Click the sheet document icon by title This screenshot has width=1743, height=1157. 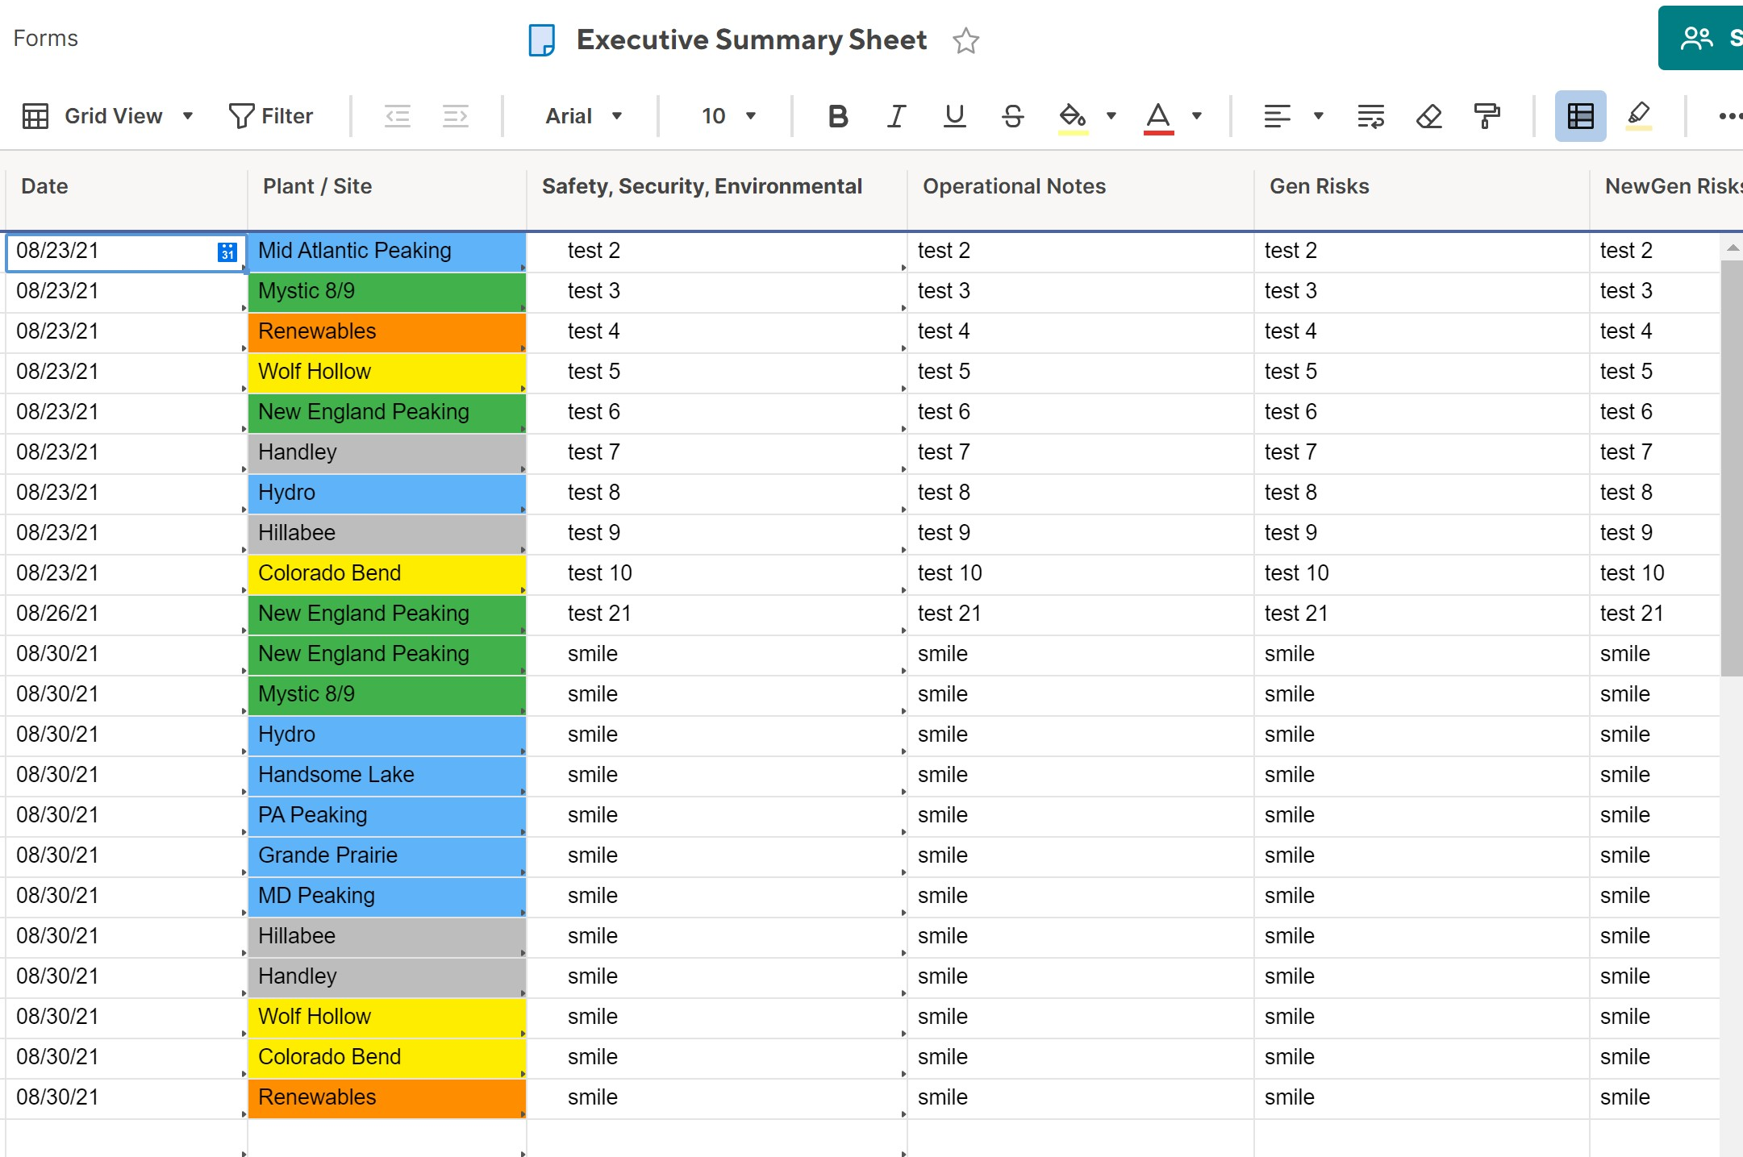coord(542,40)
